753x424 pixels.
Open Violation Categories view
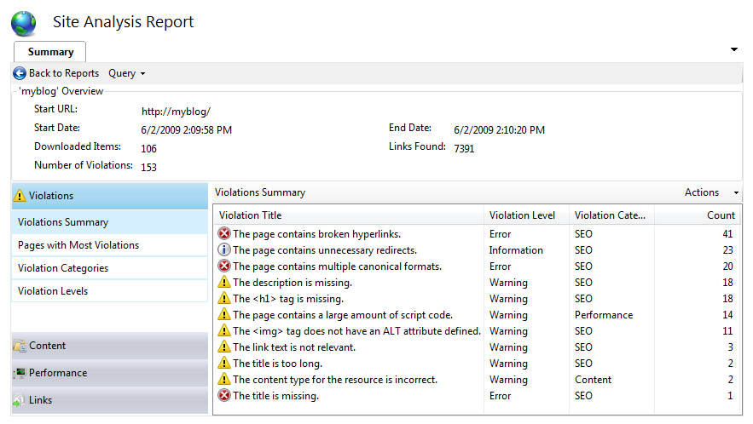point(63,268)
